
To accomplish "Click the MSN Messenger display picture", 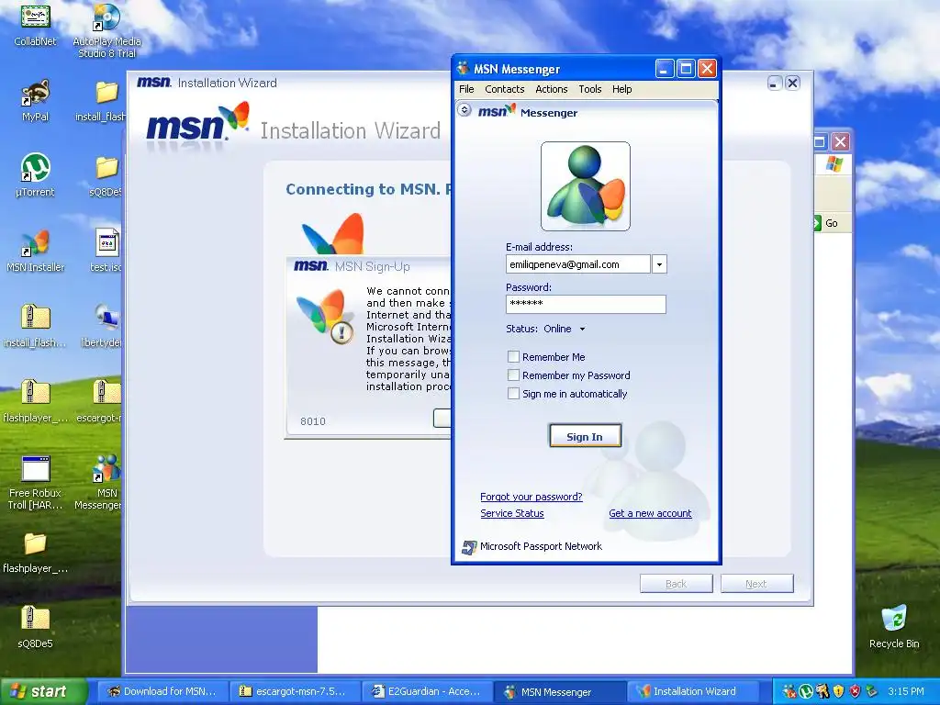I will 585,186.
